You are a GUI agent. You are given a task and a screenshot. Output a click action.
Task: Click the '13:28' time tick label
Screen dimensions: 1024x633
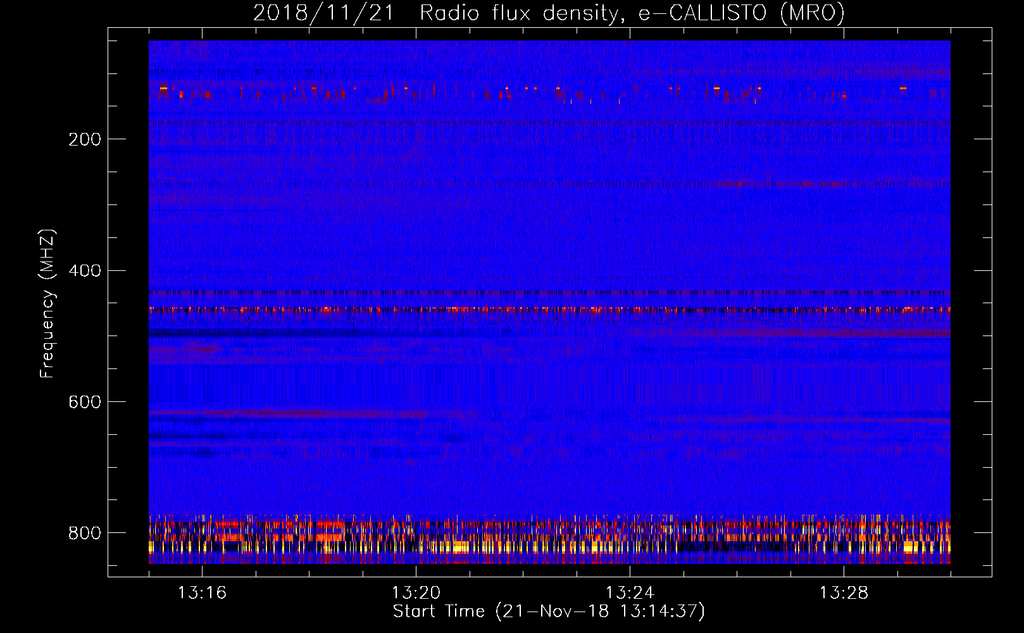pos(844,593)
